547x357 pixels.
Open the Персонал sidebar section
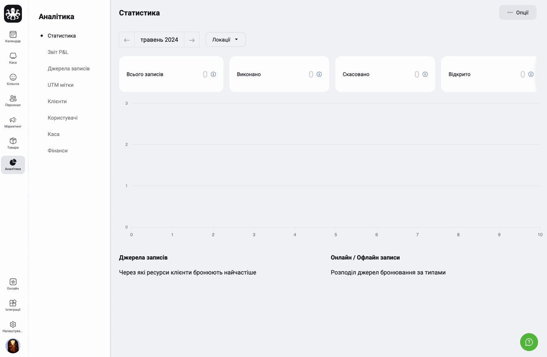pyautogui.click(x=13, y=101)
